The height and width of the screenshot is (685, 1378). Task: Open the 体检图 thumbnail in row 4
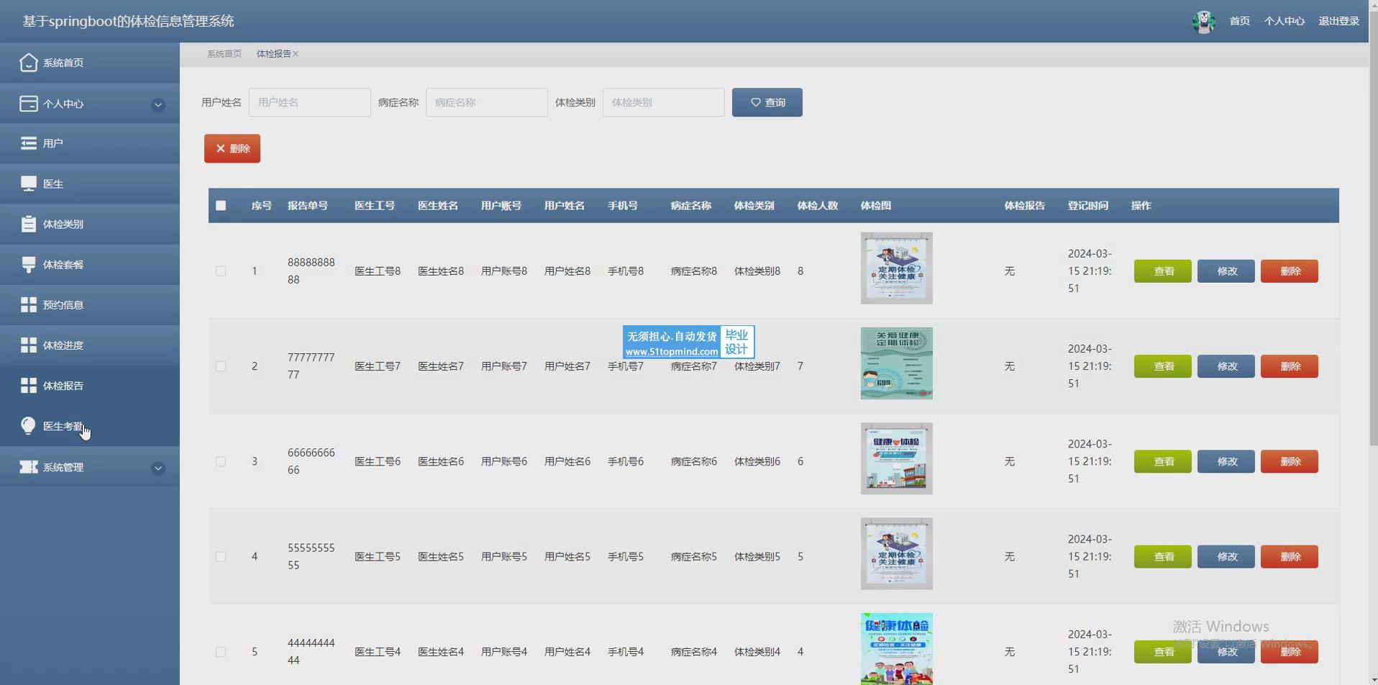(x=897, y=554)
